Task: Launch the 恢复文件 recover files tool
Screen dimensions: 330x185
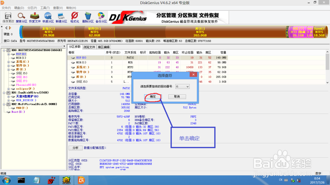Action: tap(35, 17)
